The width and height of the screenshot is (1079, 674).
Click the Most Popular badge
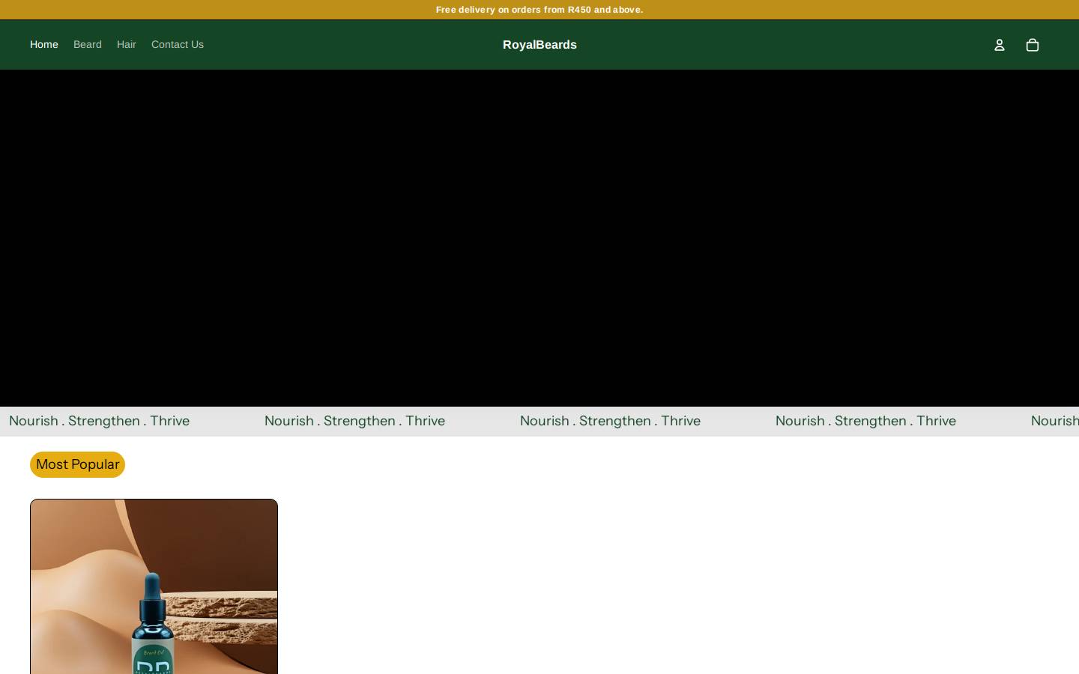click(x=77, y=464)
